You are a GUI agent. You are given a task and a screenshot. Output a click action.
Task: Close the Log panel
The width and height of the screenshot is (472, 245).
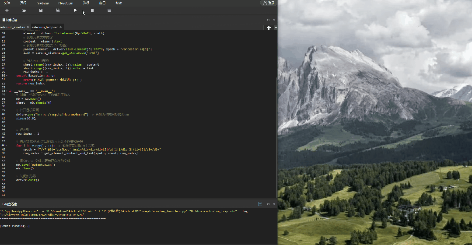tap(274, 204)
